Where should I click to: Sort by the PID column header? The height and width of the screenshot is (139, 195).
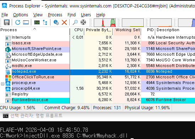(148, 30)
